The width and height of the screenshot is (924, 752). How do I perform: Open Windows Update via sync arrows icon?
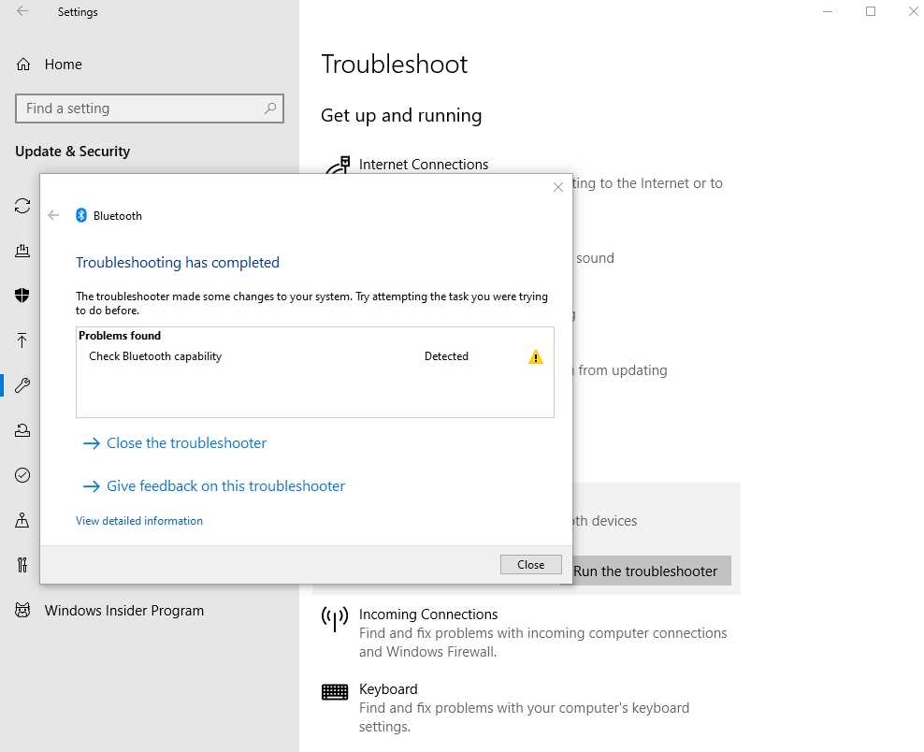(x=22, y=206)
